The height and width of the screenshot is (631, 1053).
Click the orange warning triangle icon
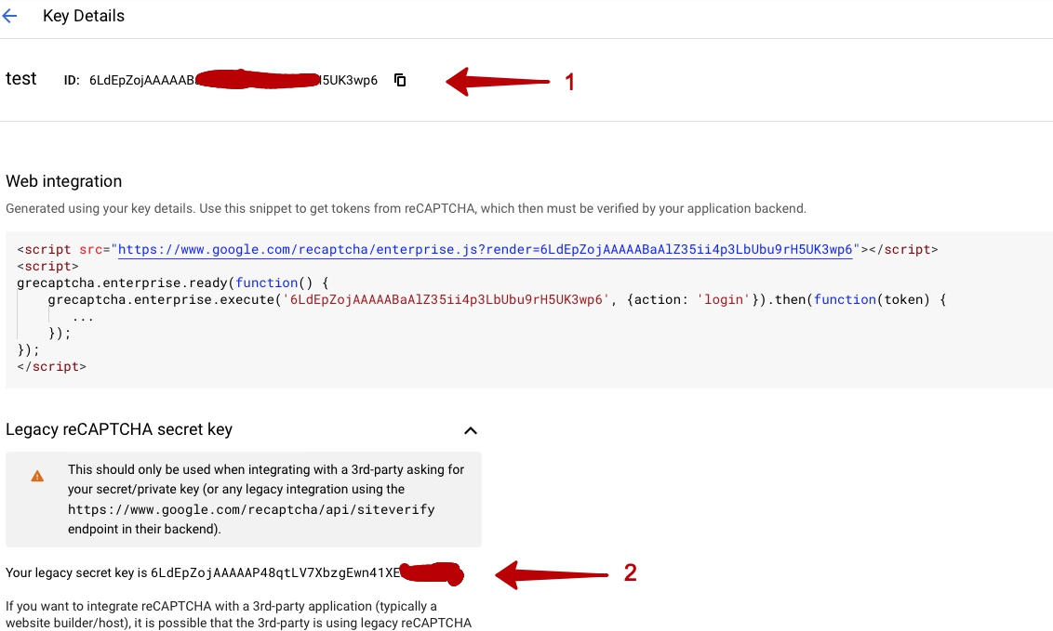tap(37, 476)
